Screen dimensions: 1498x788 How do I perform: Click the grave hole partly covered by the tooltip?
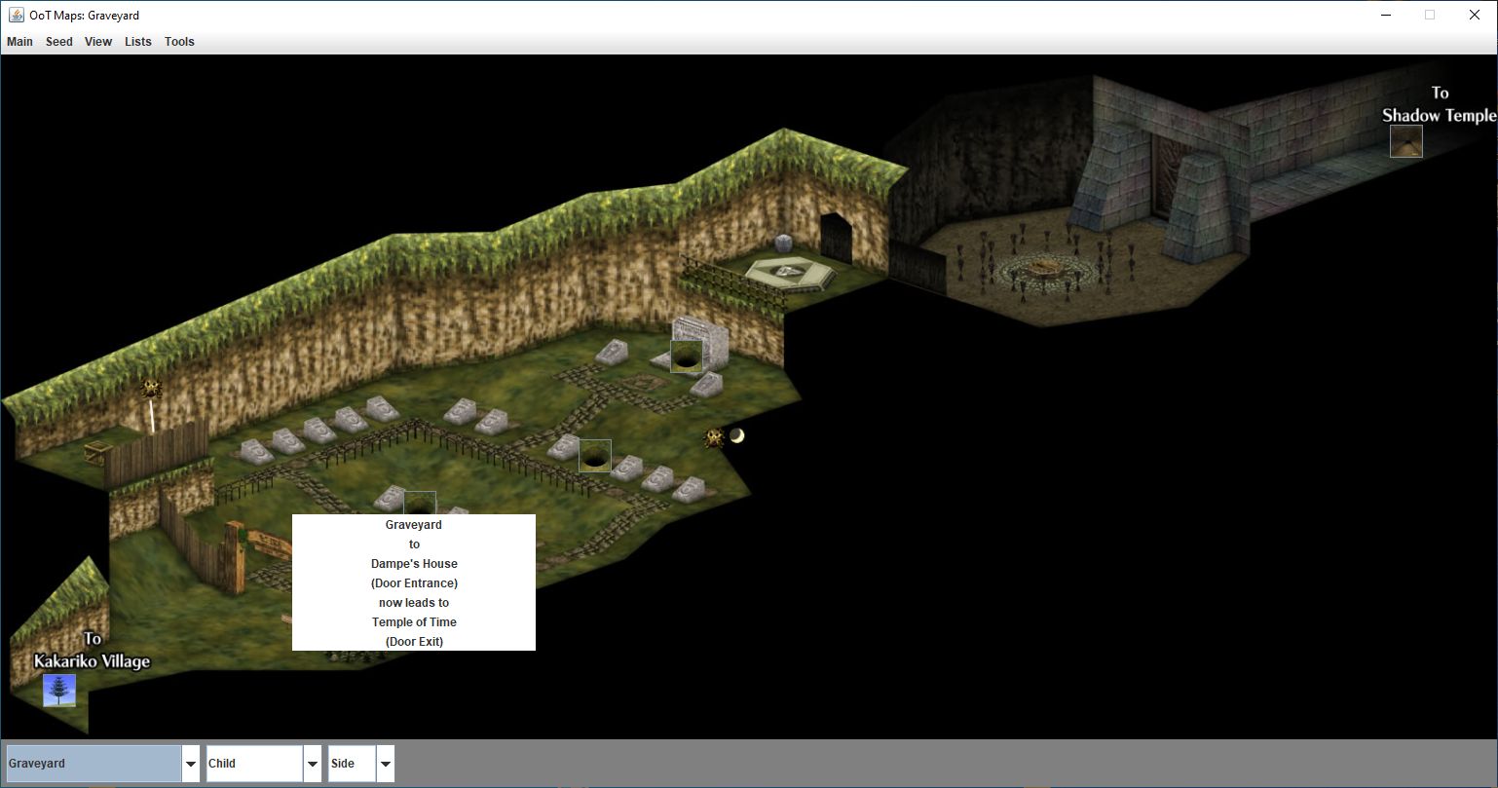[420, 503]
